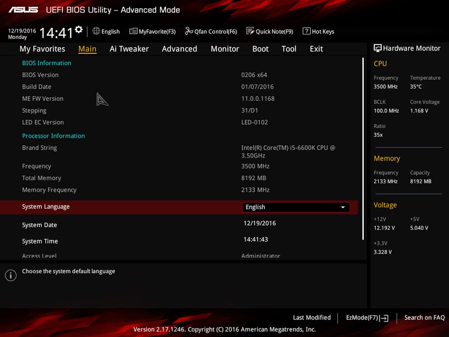Screen dimensions: 449x337
Task: Show the Hot Keys list
Action: pyautogui.click(x=318, y=31)
